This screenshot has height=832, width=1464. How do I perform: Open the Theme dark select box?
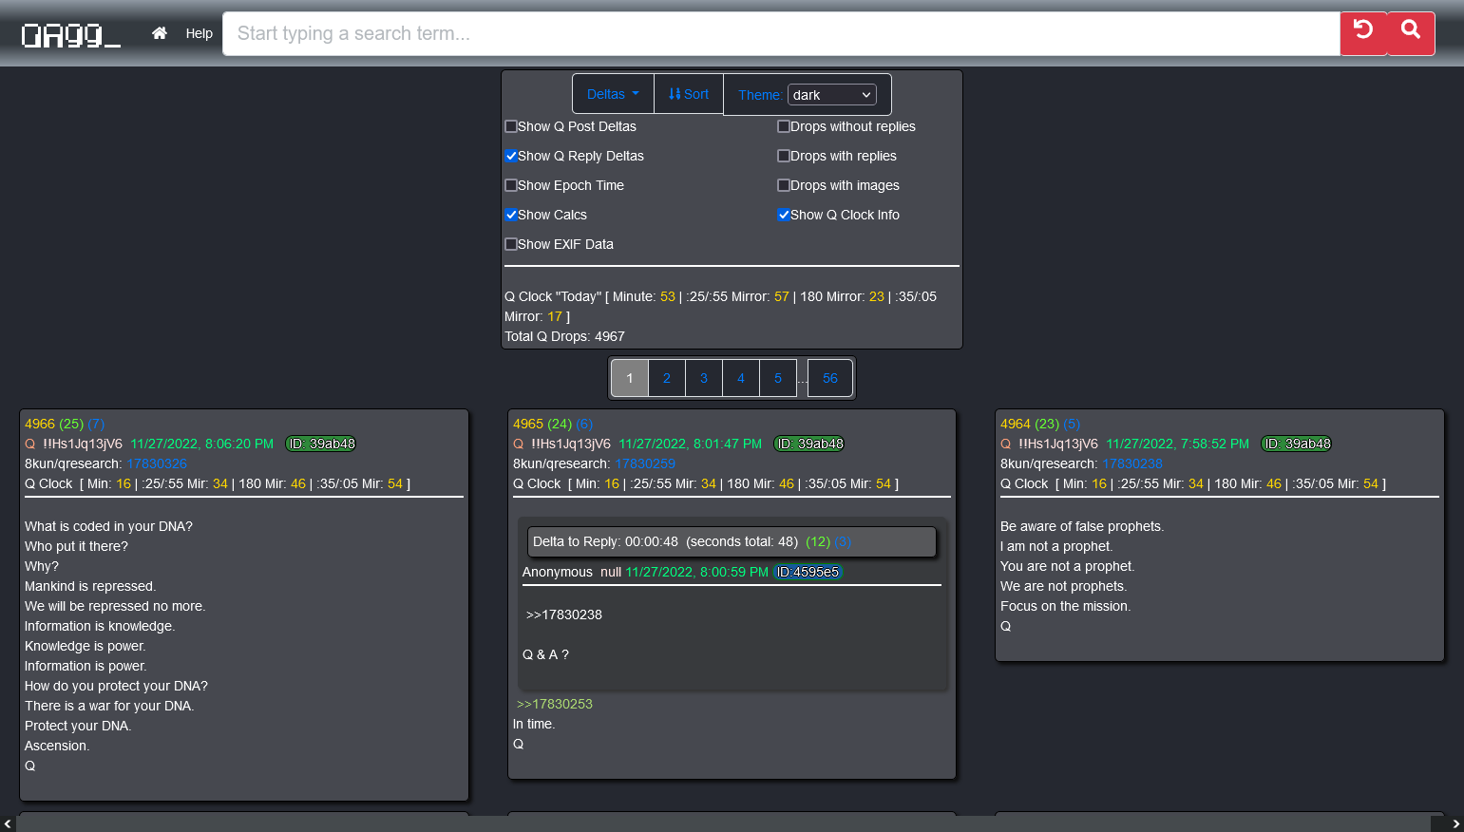[x=832, y=95]
